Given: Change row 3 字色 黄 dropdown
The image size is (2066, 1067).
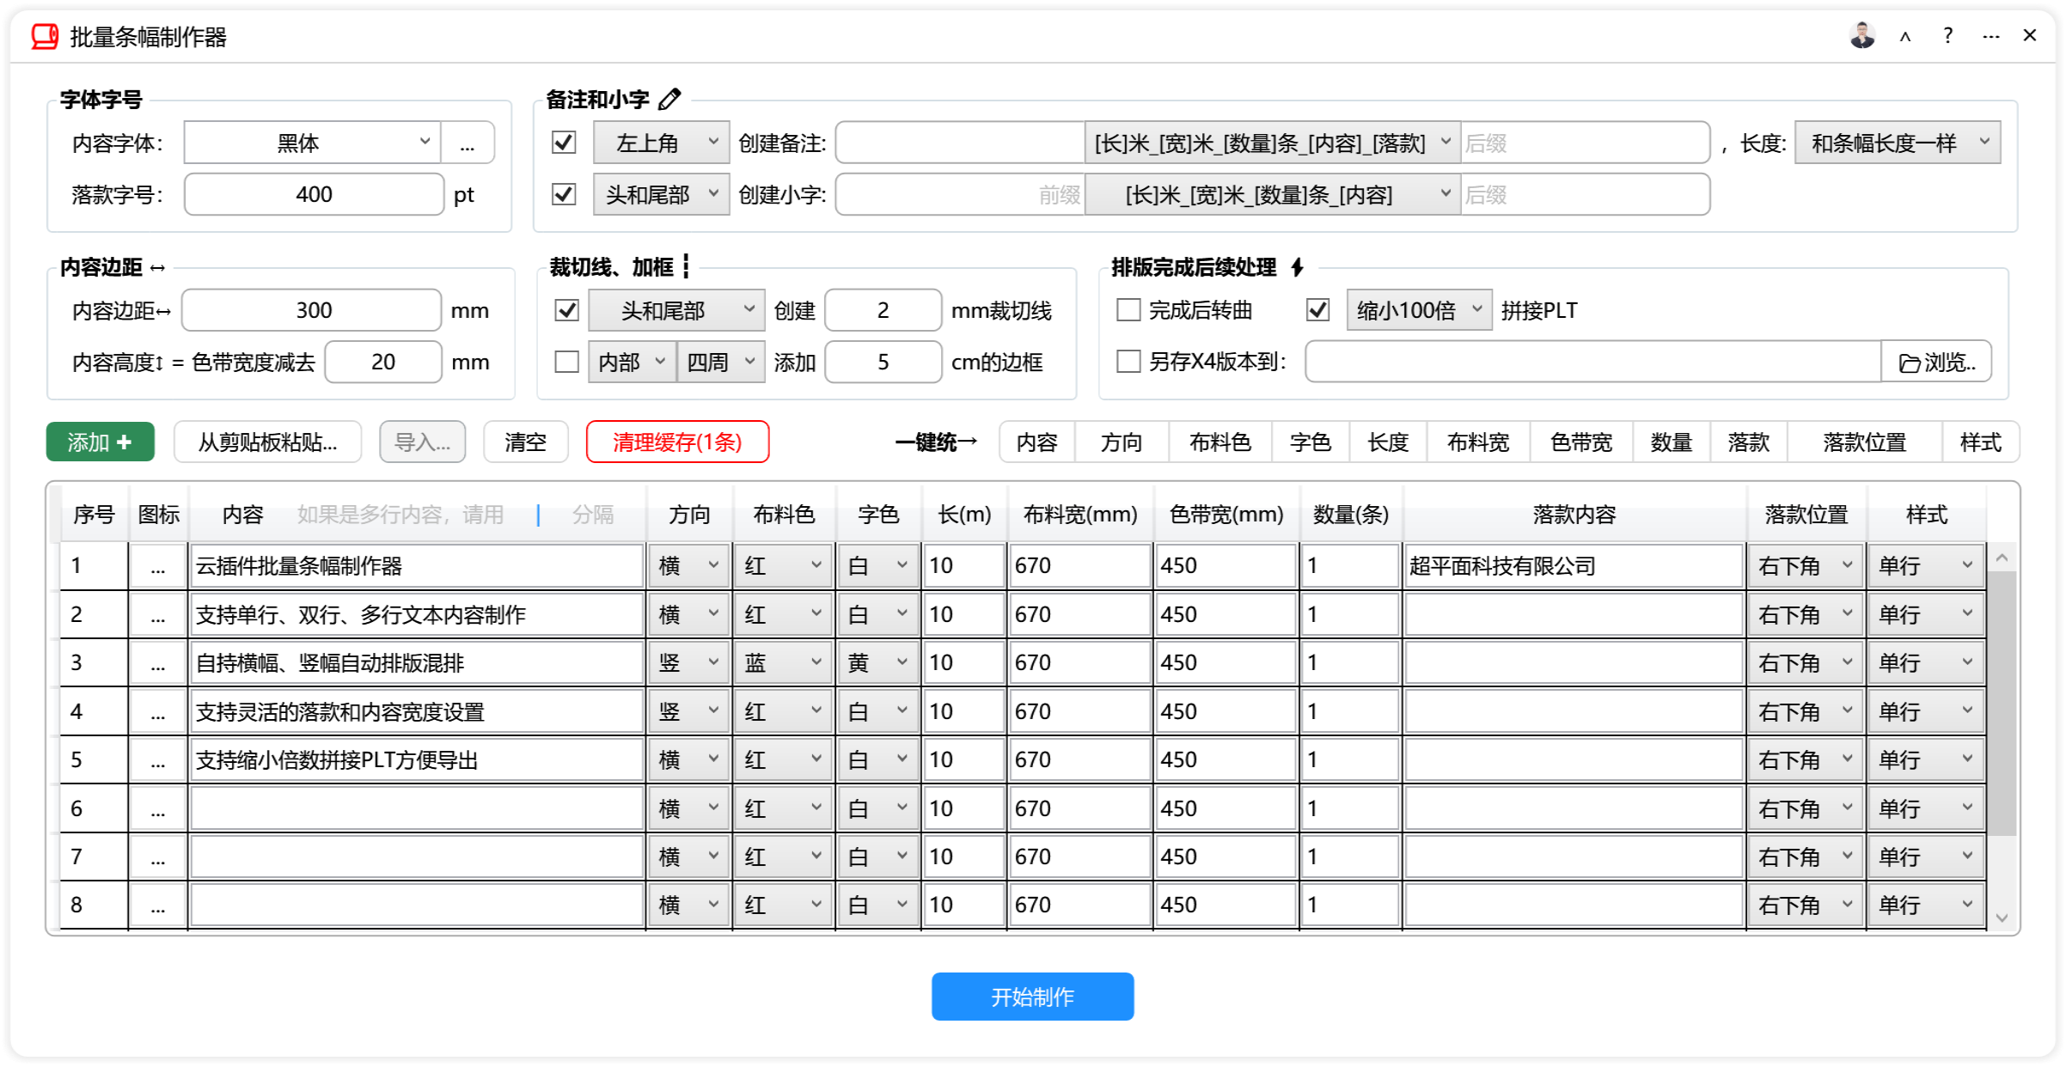Looking at the screenshot, I should point(877,663).
